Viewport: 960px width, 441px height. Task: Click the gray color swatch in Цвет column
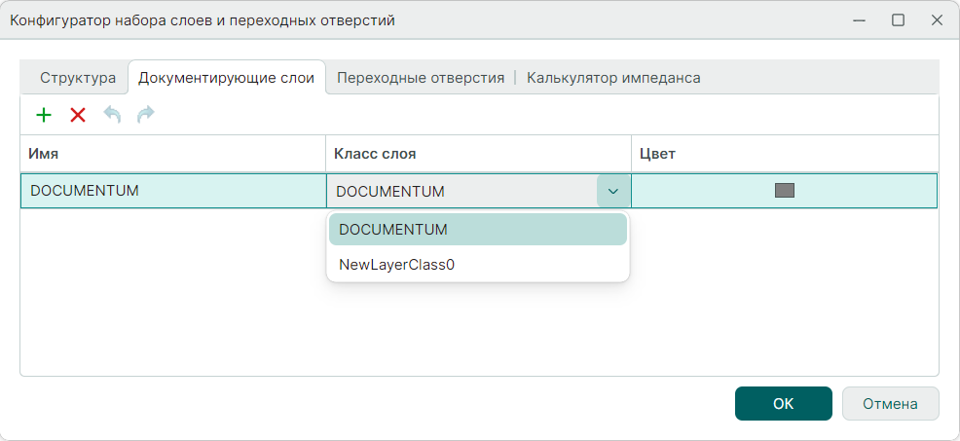785,191
